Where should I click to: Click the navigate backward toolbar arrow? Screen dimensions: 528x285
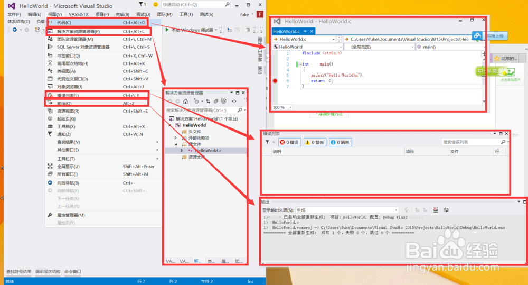point(14,30)
